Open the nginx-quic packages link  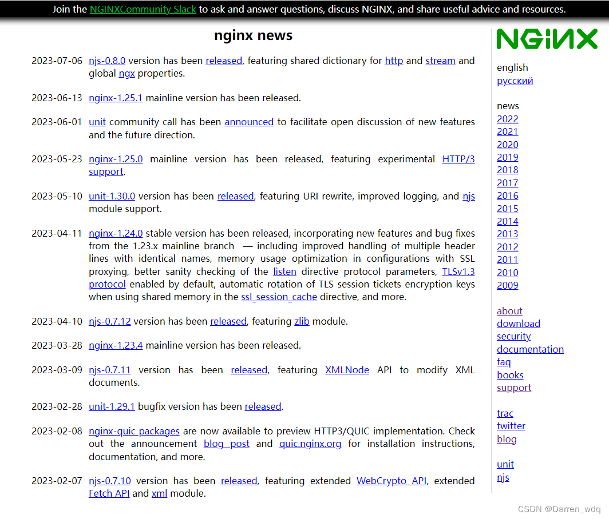pyautogui.click(x=134, y=432)
